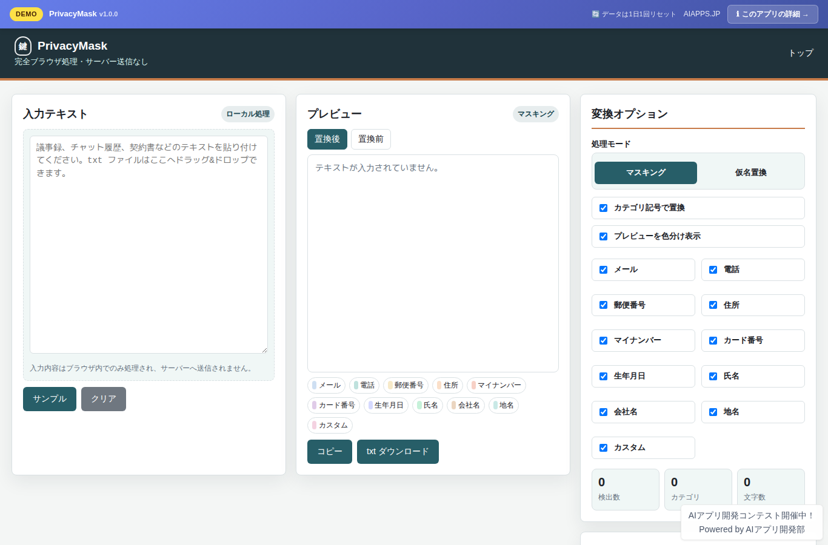Image resolution: width=828 pixels, height=545 pixels.
Task: Uncheck メール detection checkbox
Action: [x=603, y=269]
